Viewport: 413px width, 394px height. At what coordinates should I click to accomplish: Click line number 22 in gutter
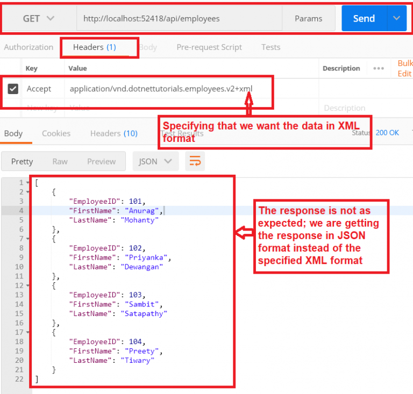[19, 379]
